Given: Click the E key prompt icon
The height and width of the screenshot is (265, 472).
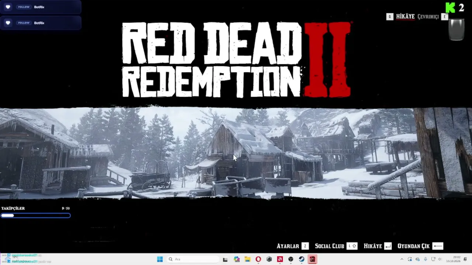Looking at the screenshot, I should (x=445, y=17).
